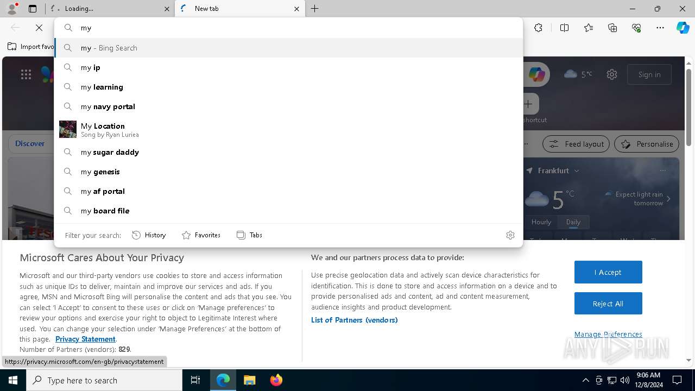The width and height of the screenshot is (695, 391).
Task: Open Browser essentials heart icon
Action: [x=636, y=28]
